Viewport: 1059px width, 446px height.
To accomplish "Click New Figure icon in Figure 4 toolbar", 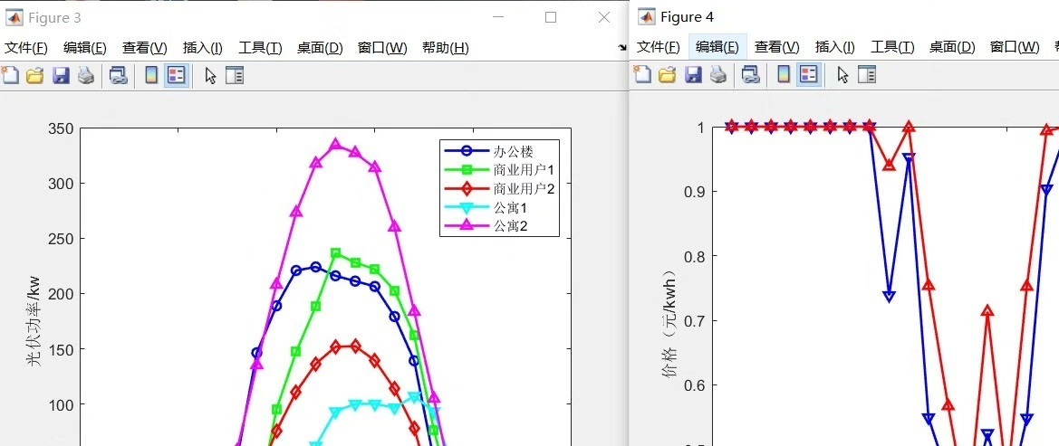I will coord(642,74).
